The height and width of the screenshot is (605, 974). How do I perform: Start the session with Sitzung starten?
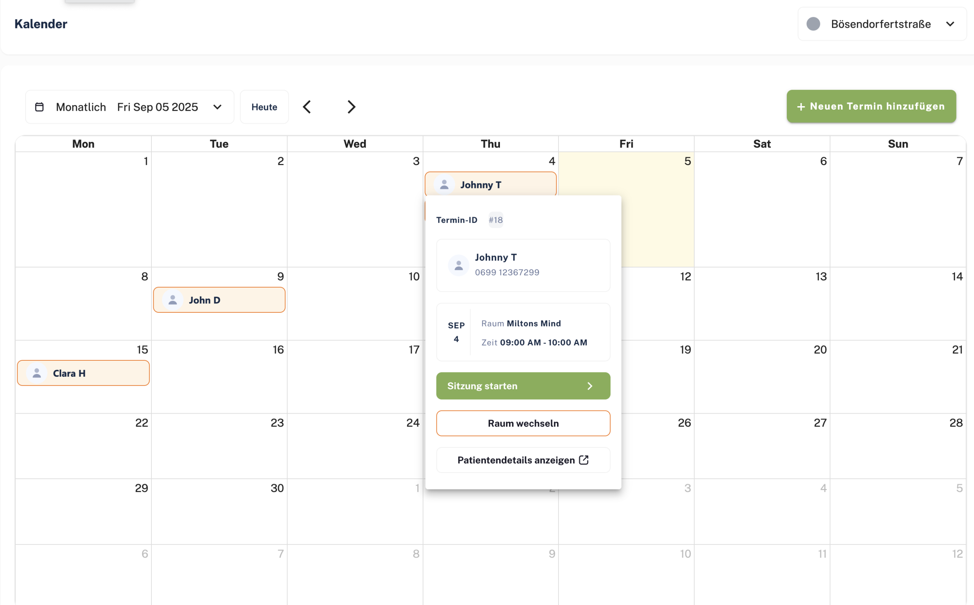tap(523, 386)
